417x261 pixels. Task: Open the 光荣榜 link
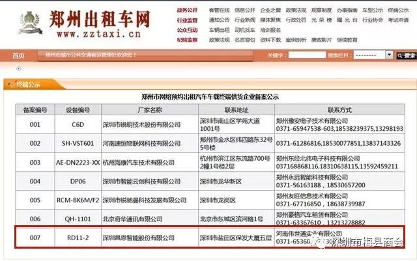coord(321,20)
